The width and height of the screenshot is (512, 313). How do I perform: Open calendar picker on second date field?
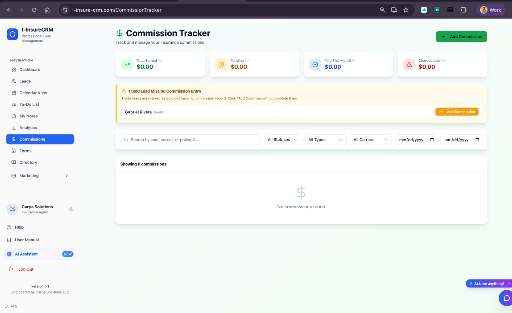pyautogui.click(x=477, y=139)
